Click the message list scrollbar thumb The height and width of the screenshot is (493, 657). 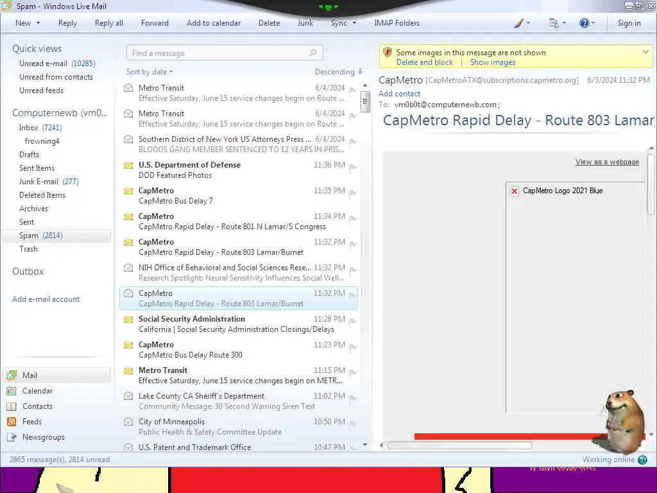(x=365, y=101)
